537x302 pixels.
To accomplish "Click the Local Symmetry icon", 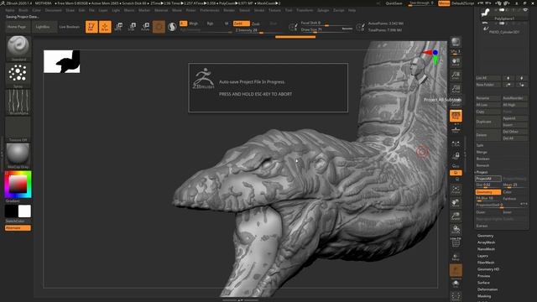I will click(456, 143).
